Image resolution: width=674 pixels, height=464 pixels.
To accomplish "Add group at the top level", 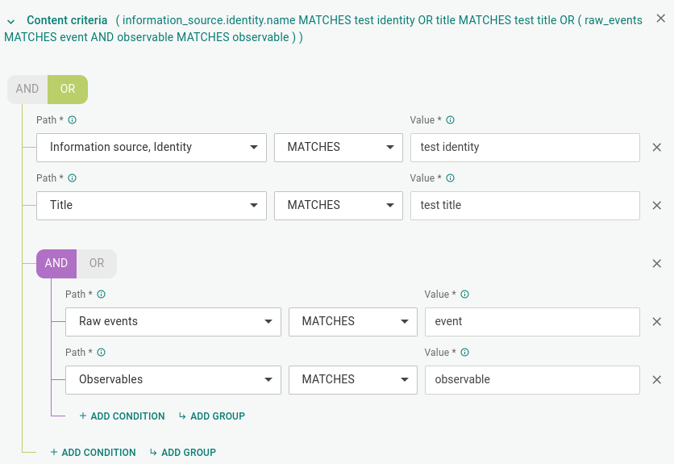I will [x=183, y=453].
